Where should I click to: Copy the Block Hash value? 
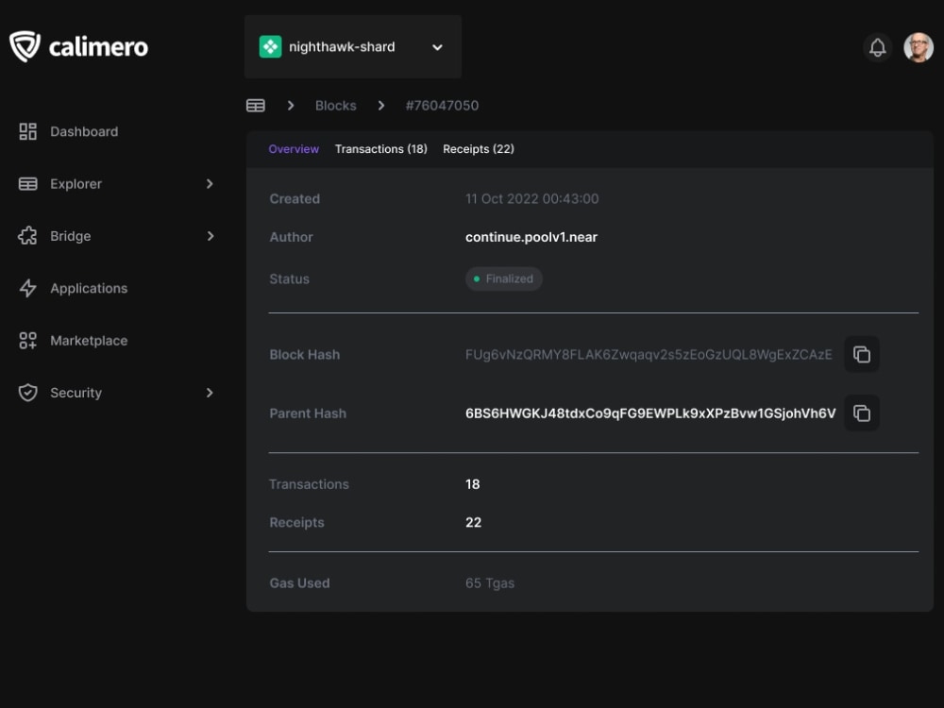862,354
